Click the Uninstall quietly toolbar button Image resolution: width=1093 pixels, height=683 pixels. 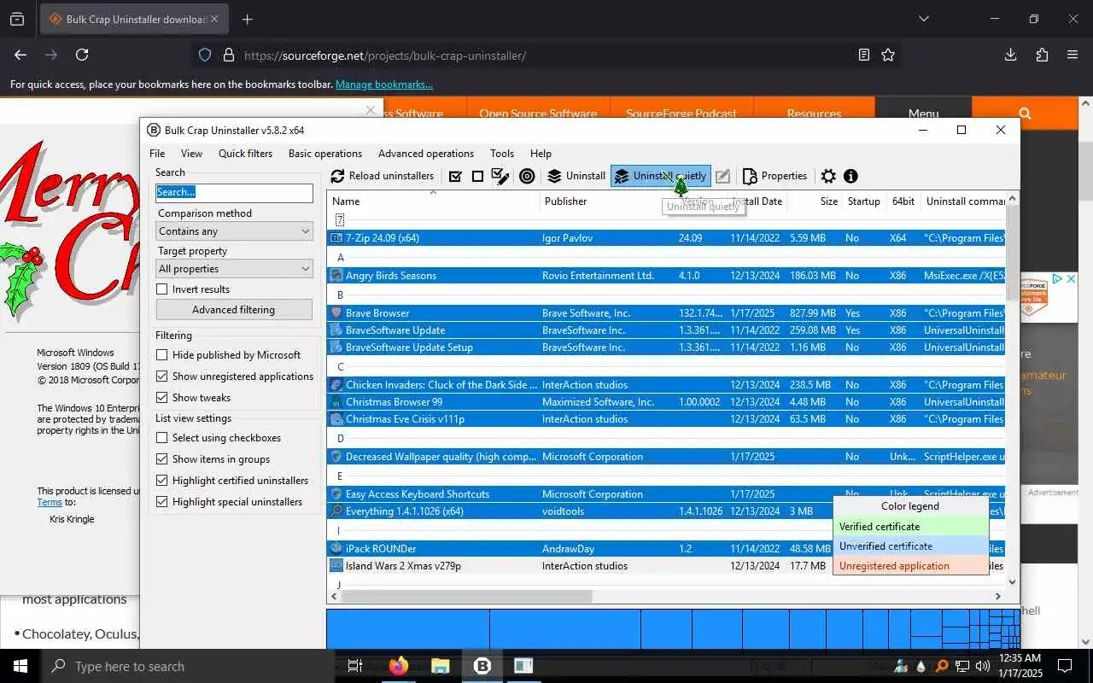pos(661,176)
